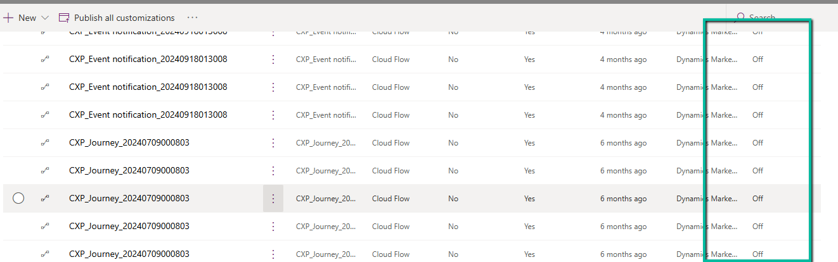This screenshot has width=838, height=262.
Task: Open the toolbar overflow ellipsis menu
Action: point(193,18)
